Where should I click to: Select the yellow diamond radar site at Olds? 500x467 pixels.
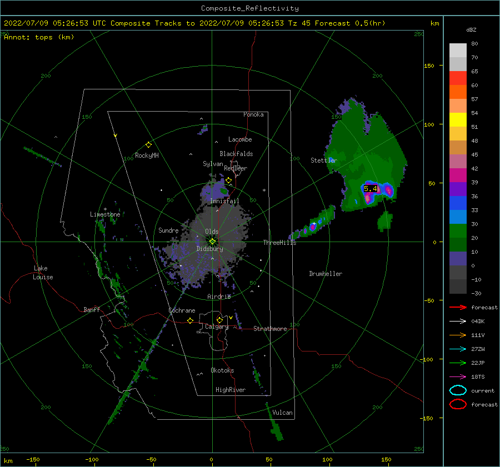(212, 242)
